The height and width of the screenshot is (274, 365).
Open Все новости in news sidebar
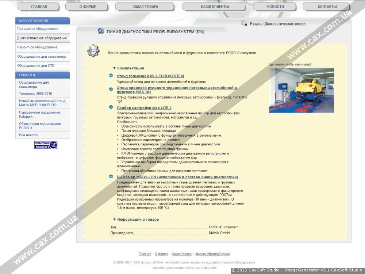pyautogui.click(x=28, y=135)
